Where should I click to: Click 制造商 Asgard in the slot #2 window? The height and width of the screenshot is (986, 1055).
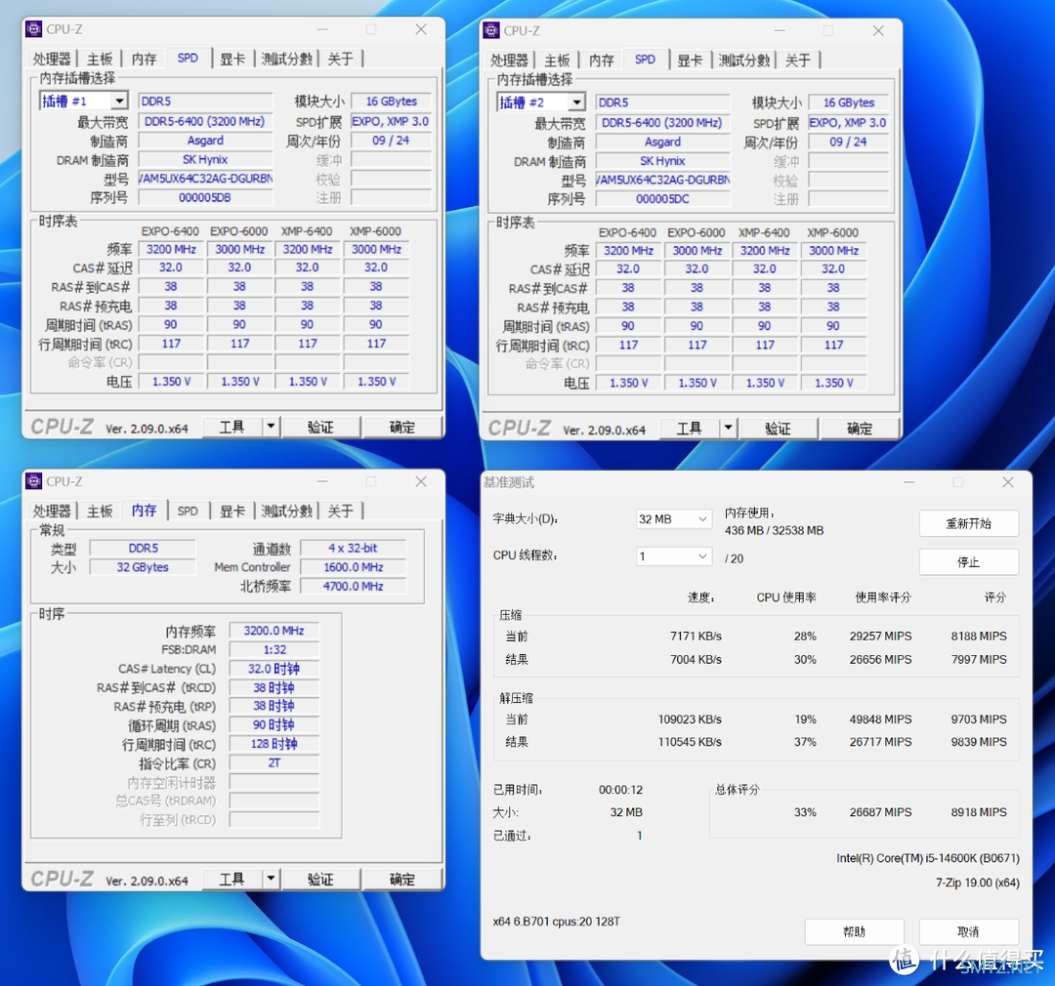662,142
